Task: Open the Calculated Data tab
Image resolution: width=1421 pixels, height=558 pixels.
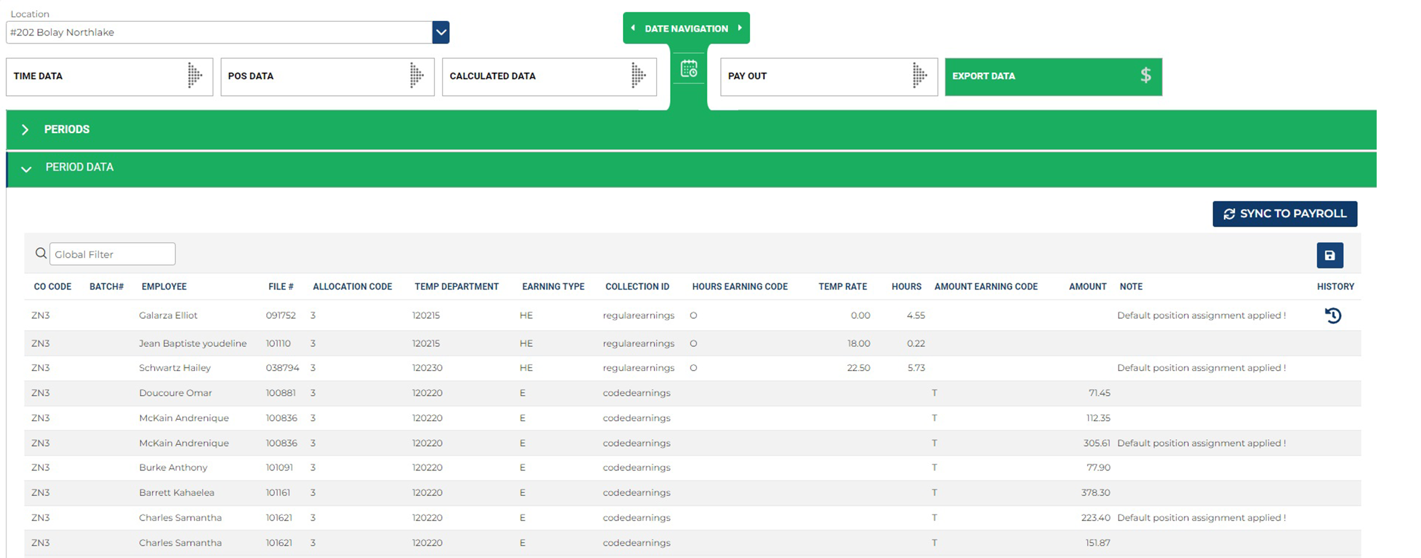Action: (549, 76)
